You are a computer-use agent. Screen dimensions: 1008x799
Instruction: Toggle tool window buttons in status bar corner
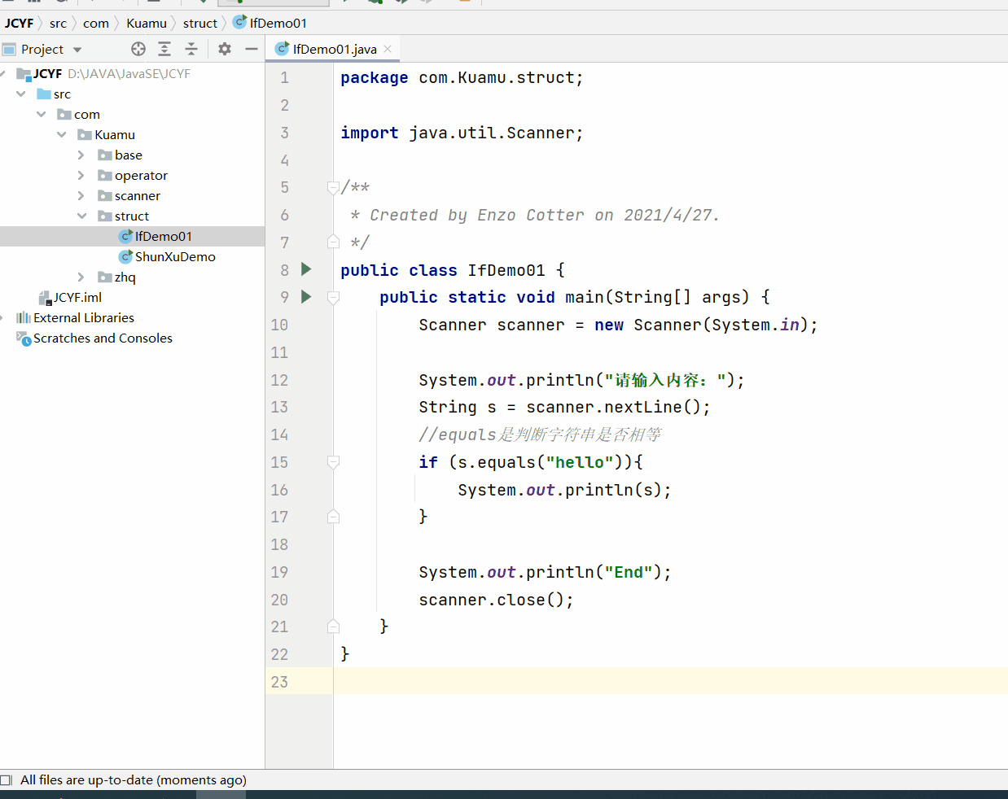(x=7, y=780)
